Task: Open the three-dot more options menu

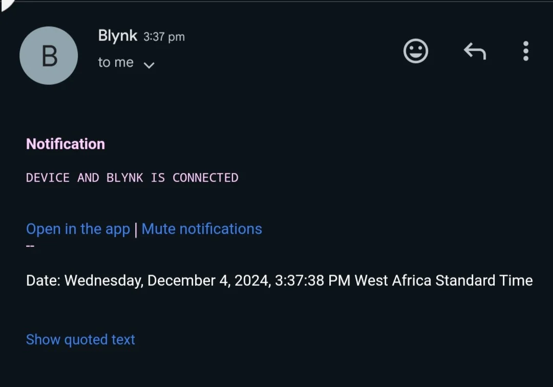Action: pos(525,51)
